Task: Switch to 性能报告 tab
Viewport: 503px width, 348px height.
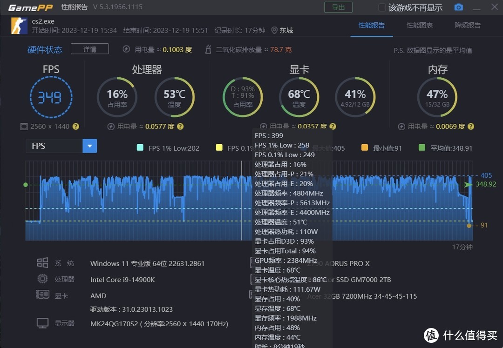Action: (x=372, y=25)
